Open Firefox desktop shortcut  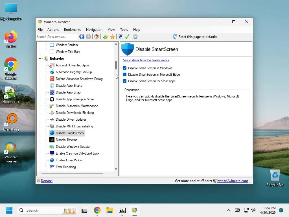click(x=11, y=39)
